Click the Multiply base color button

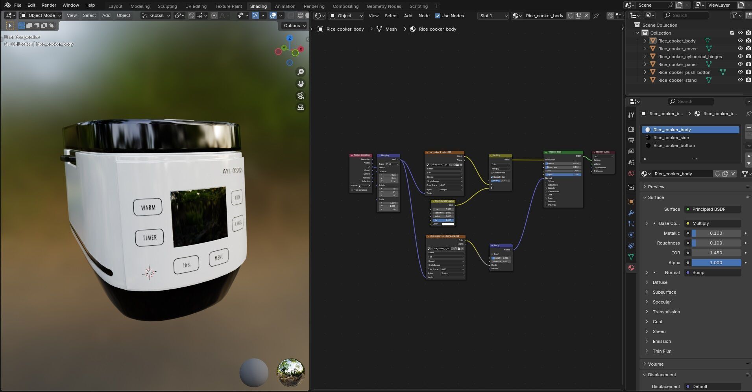point(713,223)
